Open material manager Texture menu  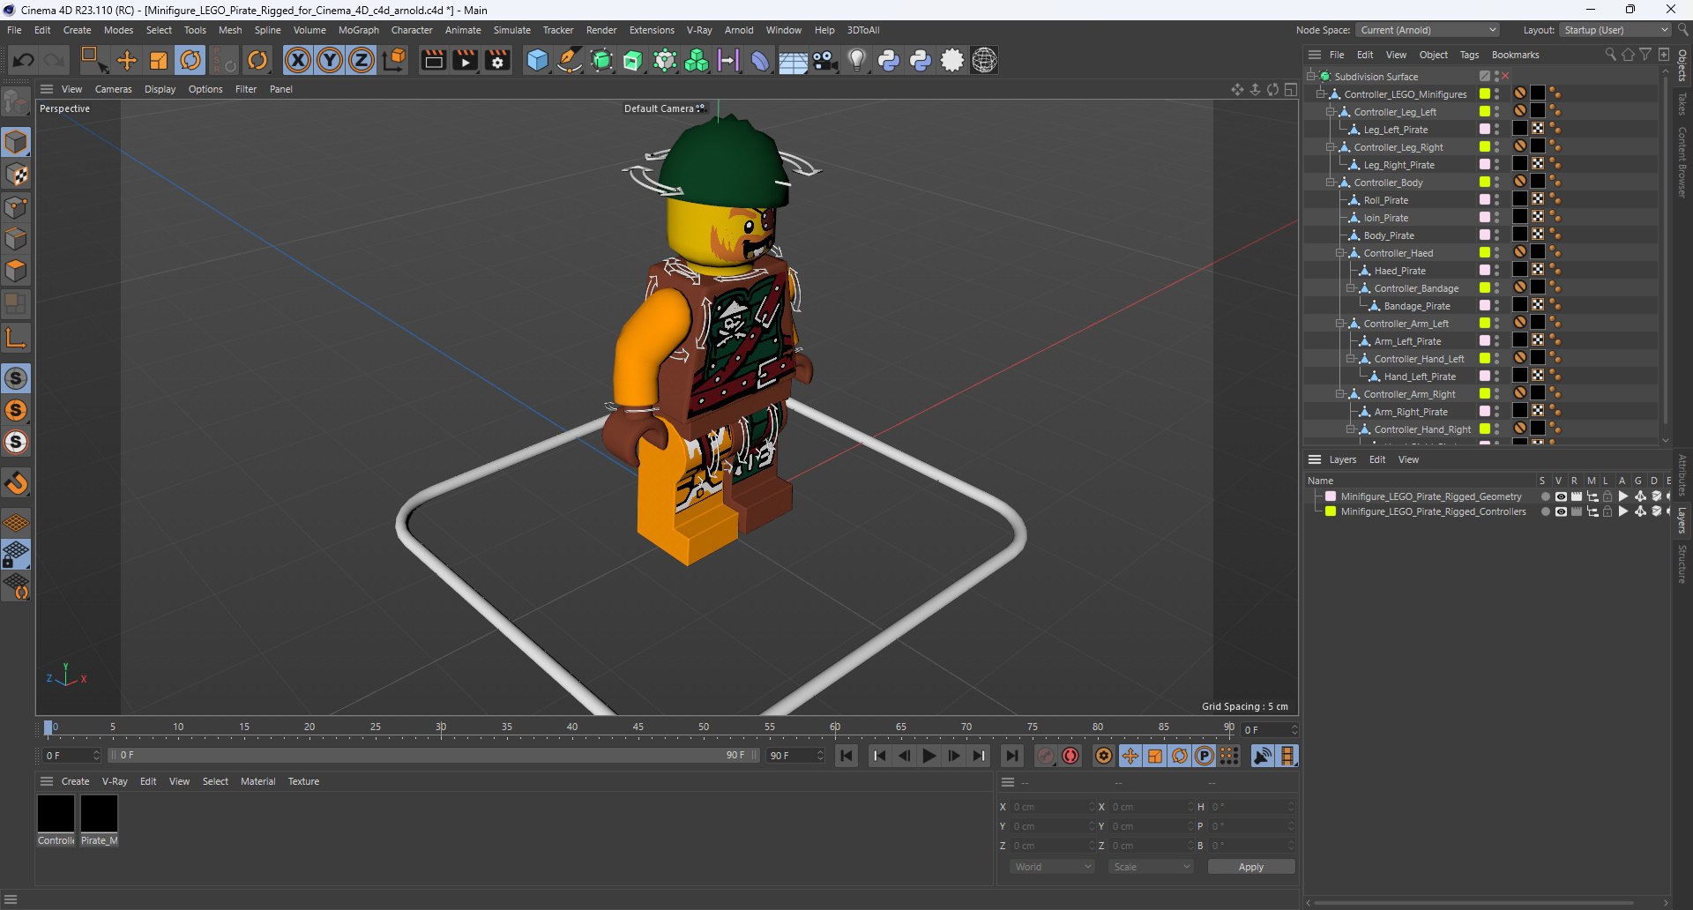(303, 781)
